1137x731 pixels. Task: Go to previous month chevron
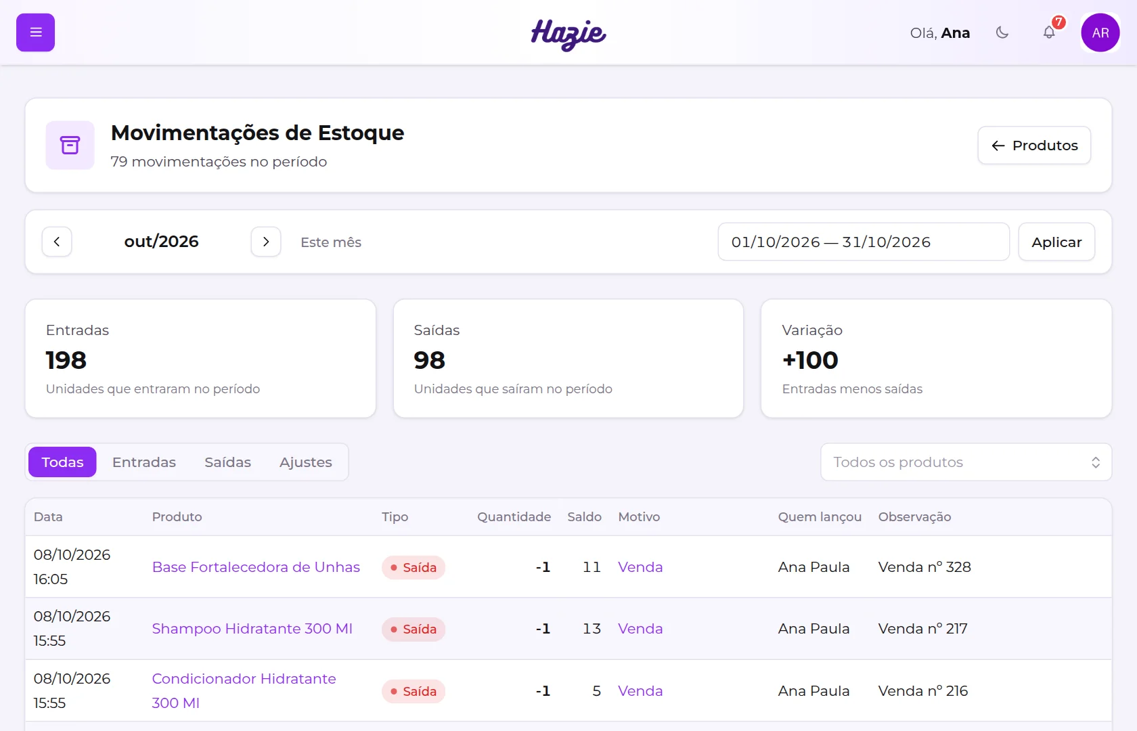[57, 242]
